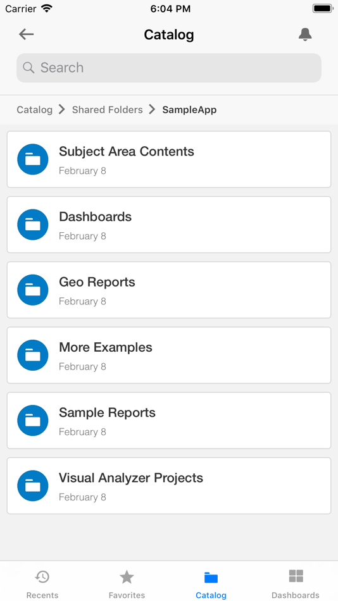Navigate to Shared Folders breadcrumb
338x601 pixels.
(108, 109)
